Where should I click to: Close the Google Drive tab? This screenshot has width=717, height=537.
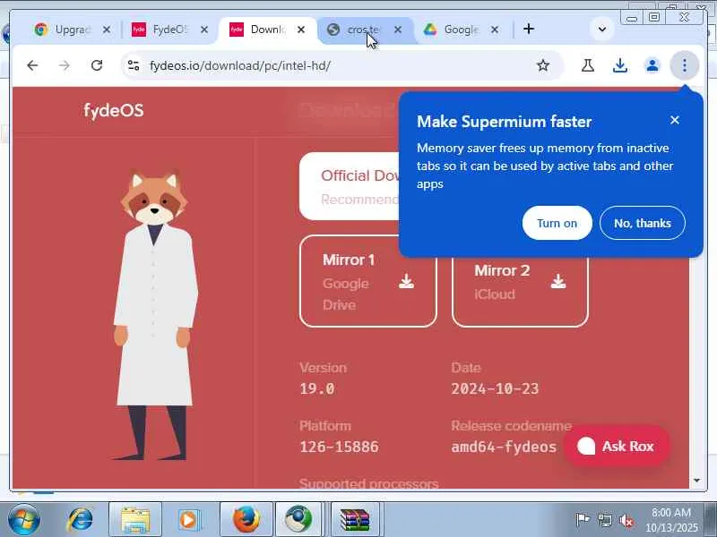pos(495,30)
